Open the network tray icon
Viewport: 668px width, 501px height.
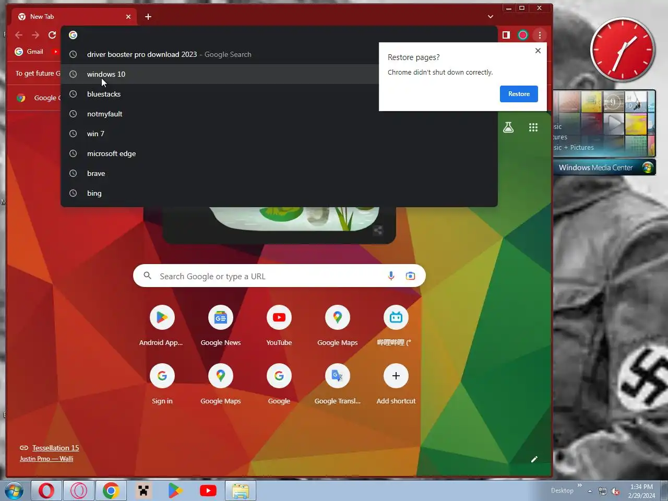(x=603, y=491)
